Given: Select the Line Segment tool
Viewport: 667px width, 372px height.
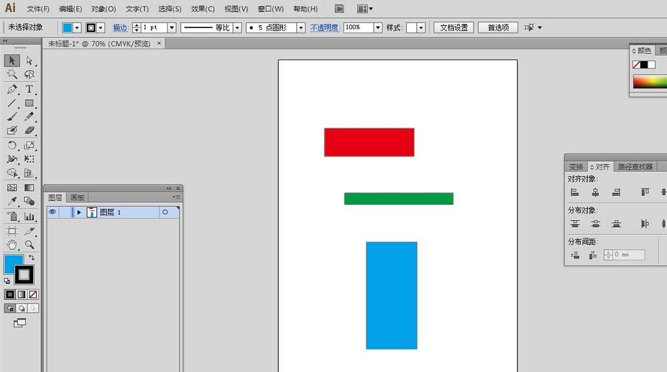Looking at the screenshot, I should click(12, 103).
